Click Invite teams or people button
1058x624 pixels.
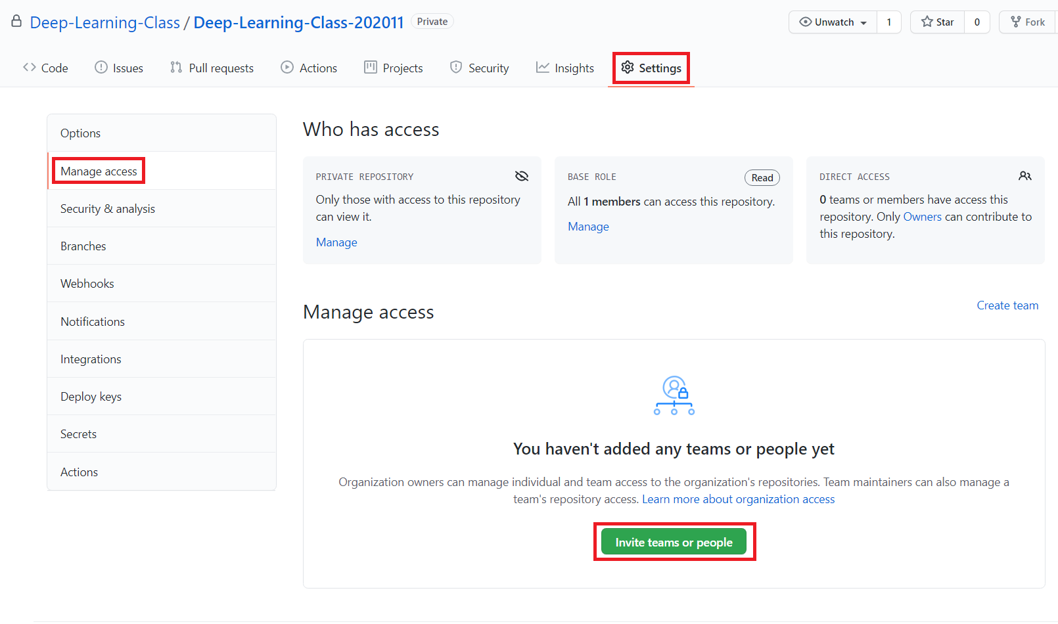click(674, 542)
